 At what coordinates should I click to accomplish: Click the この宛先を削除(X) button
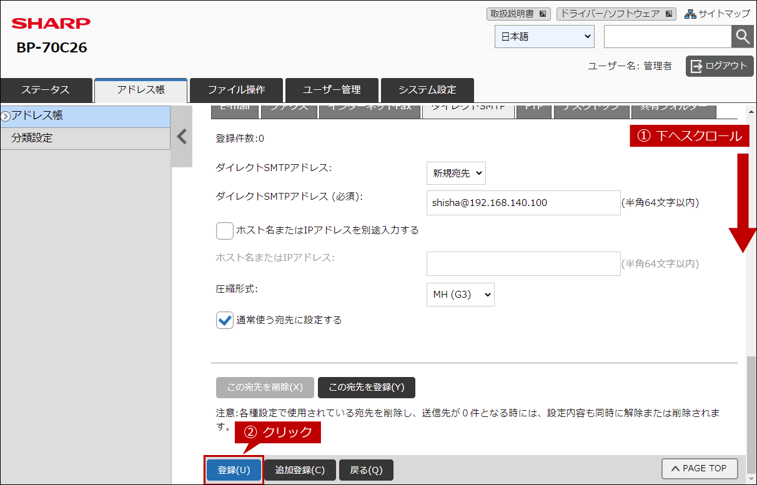[265, 387]
